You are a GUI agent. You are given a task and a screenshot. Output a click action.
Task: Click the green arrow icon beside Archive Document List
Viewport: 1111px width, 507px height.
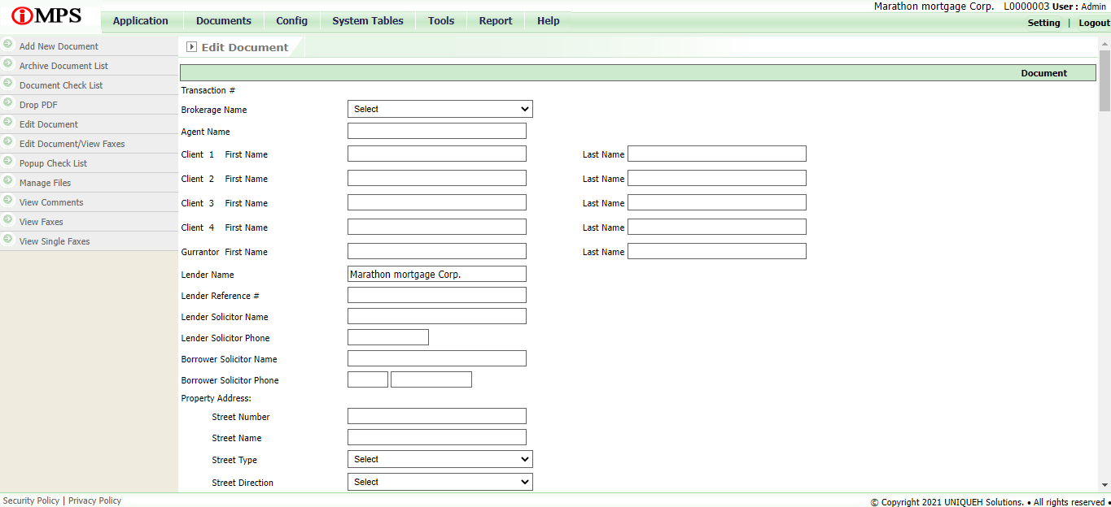click(8, 64)
